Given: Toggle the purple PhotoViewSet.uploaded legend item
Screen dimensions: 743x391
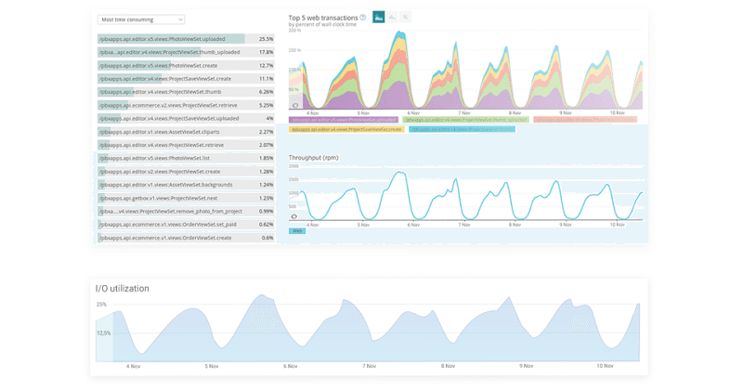Looking at the screenshot, I should (x=344, y=120).
